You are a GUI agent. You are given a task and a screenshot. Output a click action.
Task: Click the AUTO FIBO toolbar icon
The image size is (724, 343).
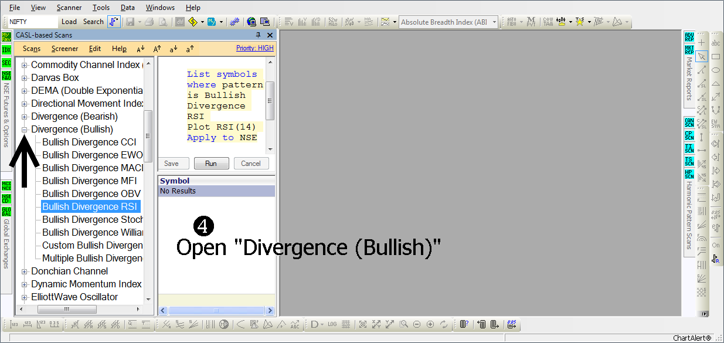click(511, 22)
